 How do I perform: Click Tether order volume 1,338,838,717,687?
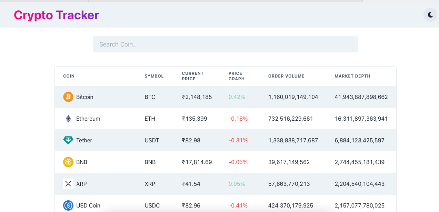coord(293,140)
